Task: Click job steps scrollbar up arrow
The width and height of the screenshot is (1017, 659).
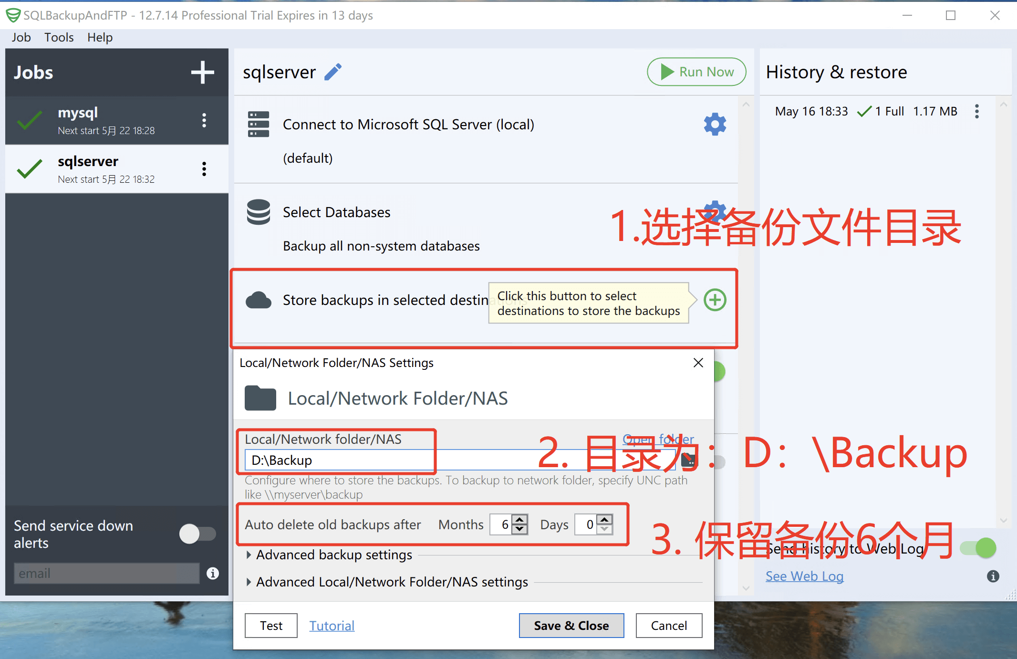Action: [746, 105]
